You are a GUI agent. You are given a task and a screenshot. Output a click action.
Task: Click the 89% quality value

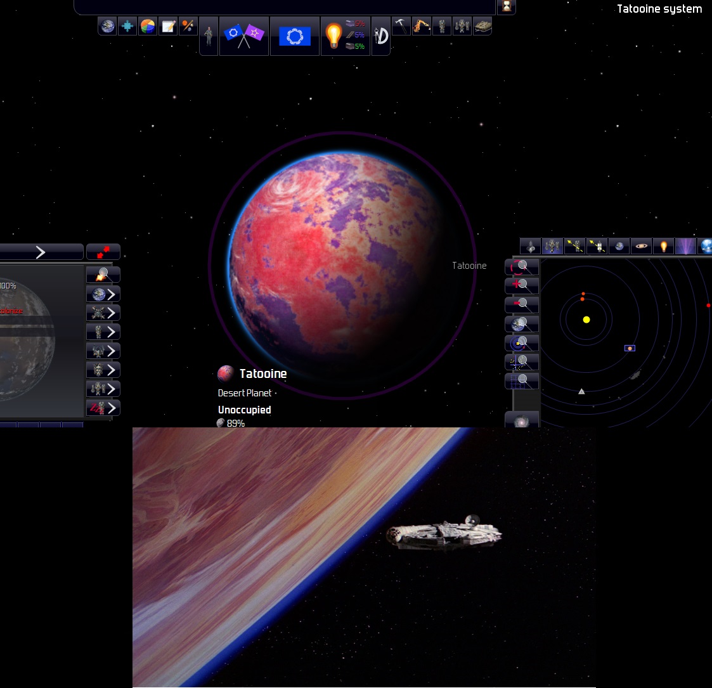pyautogui.click(x=236, y=423)
